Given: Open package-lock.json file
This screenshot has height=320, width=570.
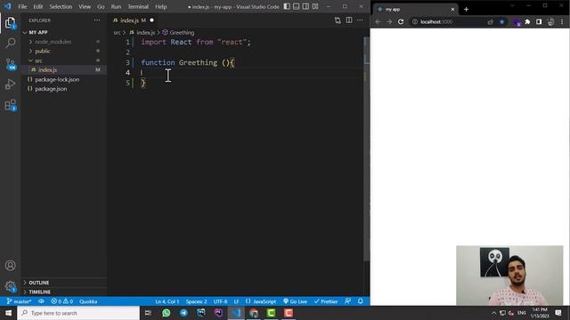Looking at the screenshot, I should 63,79.
